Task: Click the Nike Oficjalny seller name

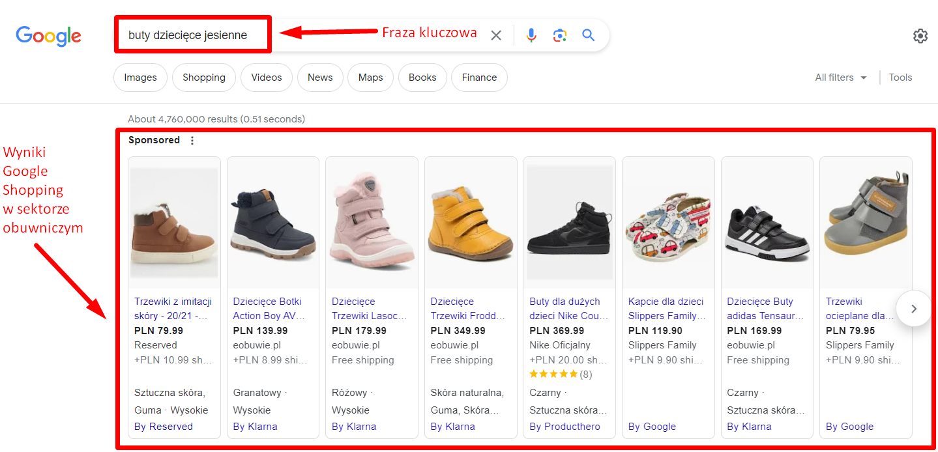Action: pos(560,345)
